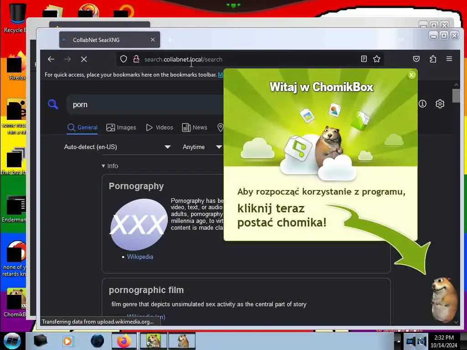Open the media player taskbar icon
The height and width of the screenshot is (350, 467).
[67, 341]
